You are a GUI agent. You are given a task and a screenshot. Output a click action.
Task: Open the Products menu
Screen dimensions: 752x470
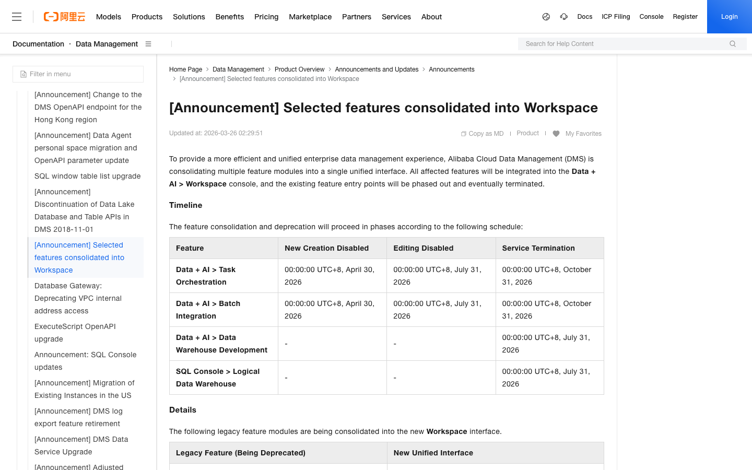click(147, 17)
